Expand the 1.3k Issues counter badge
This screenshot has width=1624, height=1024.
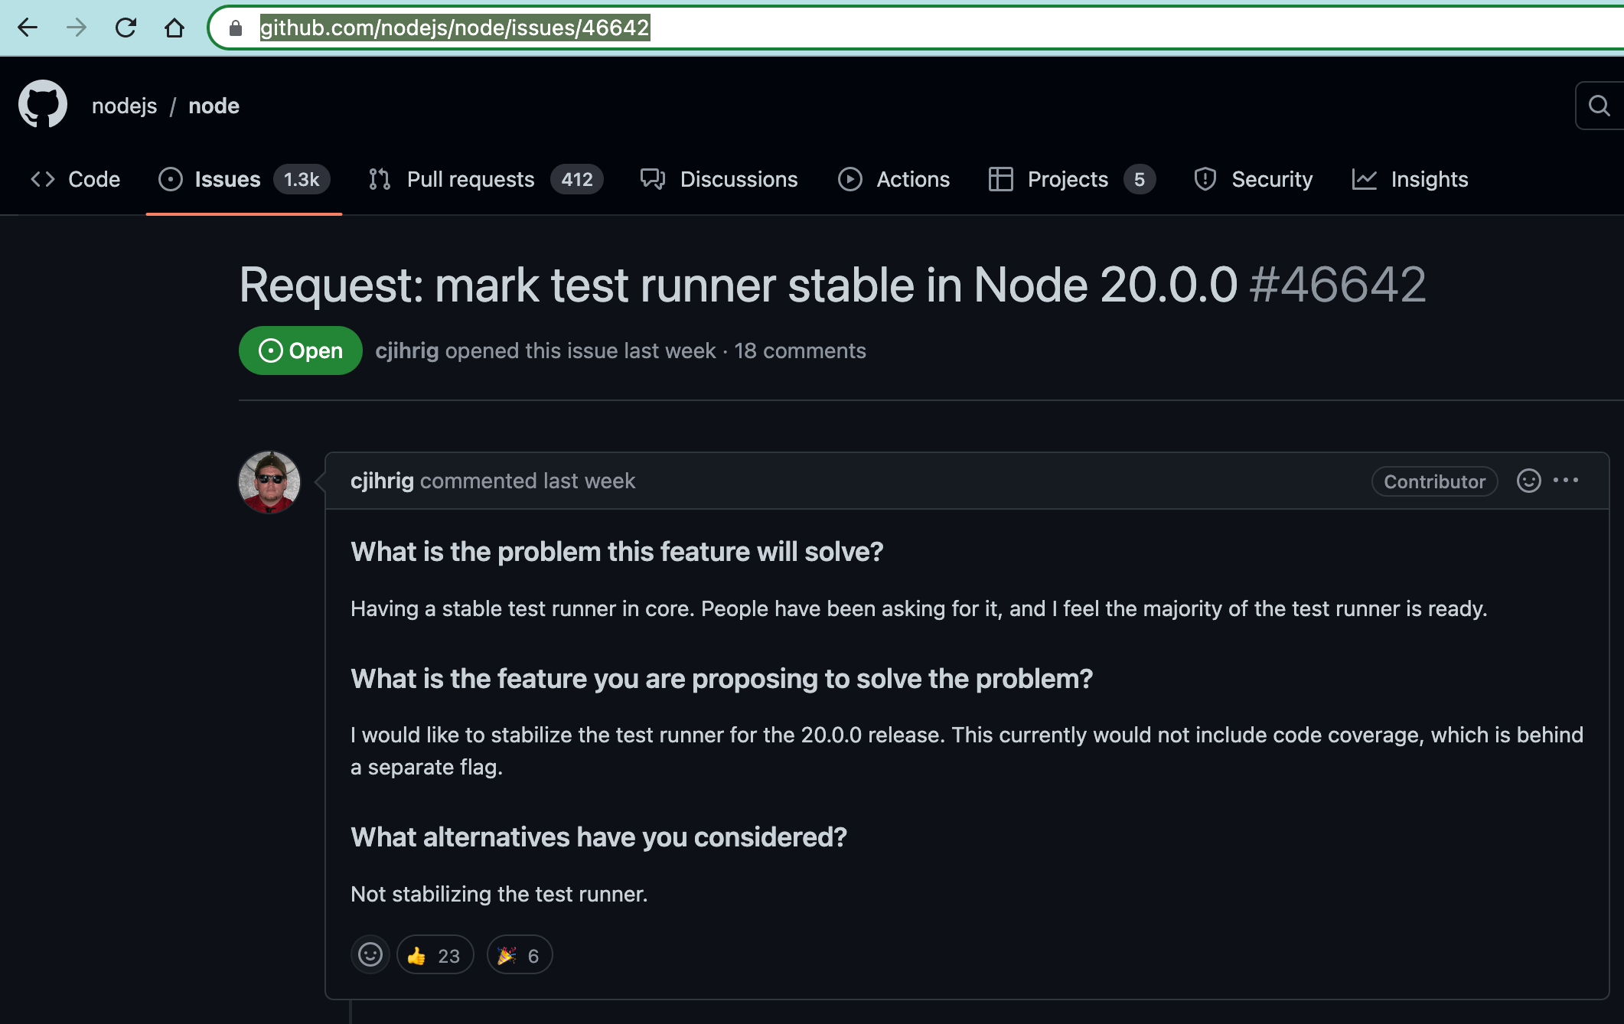(301, 179)
